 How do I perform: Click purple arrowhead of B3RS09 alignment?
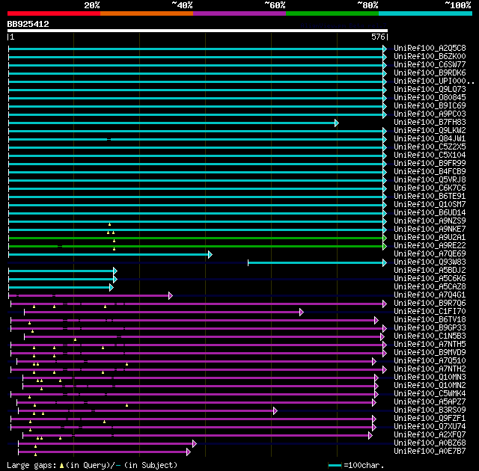pos(275,411)
